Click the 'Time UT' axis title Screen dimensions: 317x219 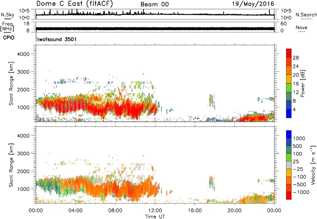pos(155,216)
